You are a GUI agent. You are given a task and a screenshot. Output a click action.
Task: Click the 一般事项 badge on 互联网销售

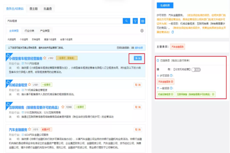(80, 107)
